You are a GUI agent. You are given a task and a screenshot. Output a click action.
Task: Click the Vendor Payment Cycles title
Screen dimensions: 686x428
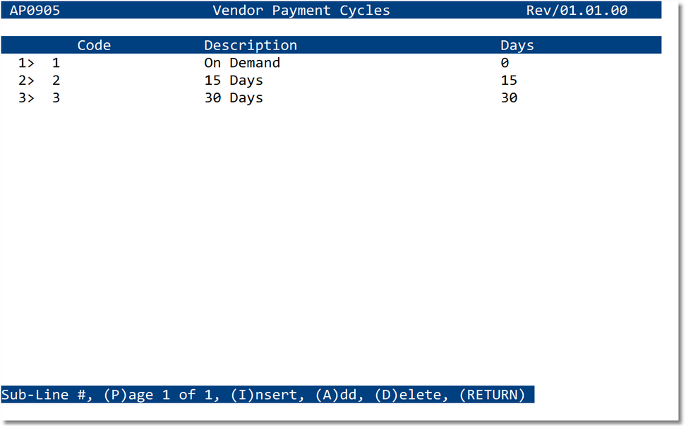(x=301, y=11)
